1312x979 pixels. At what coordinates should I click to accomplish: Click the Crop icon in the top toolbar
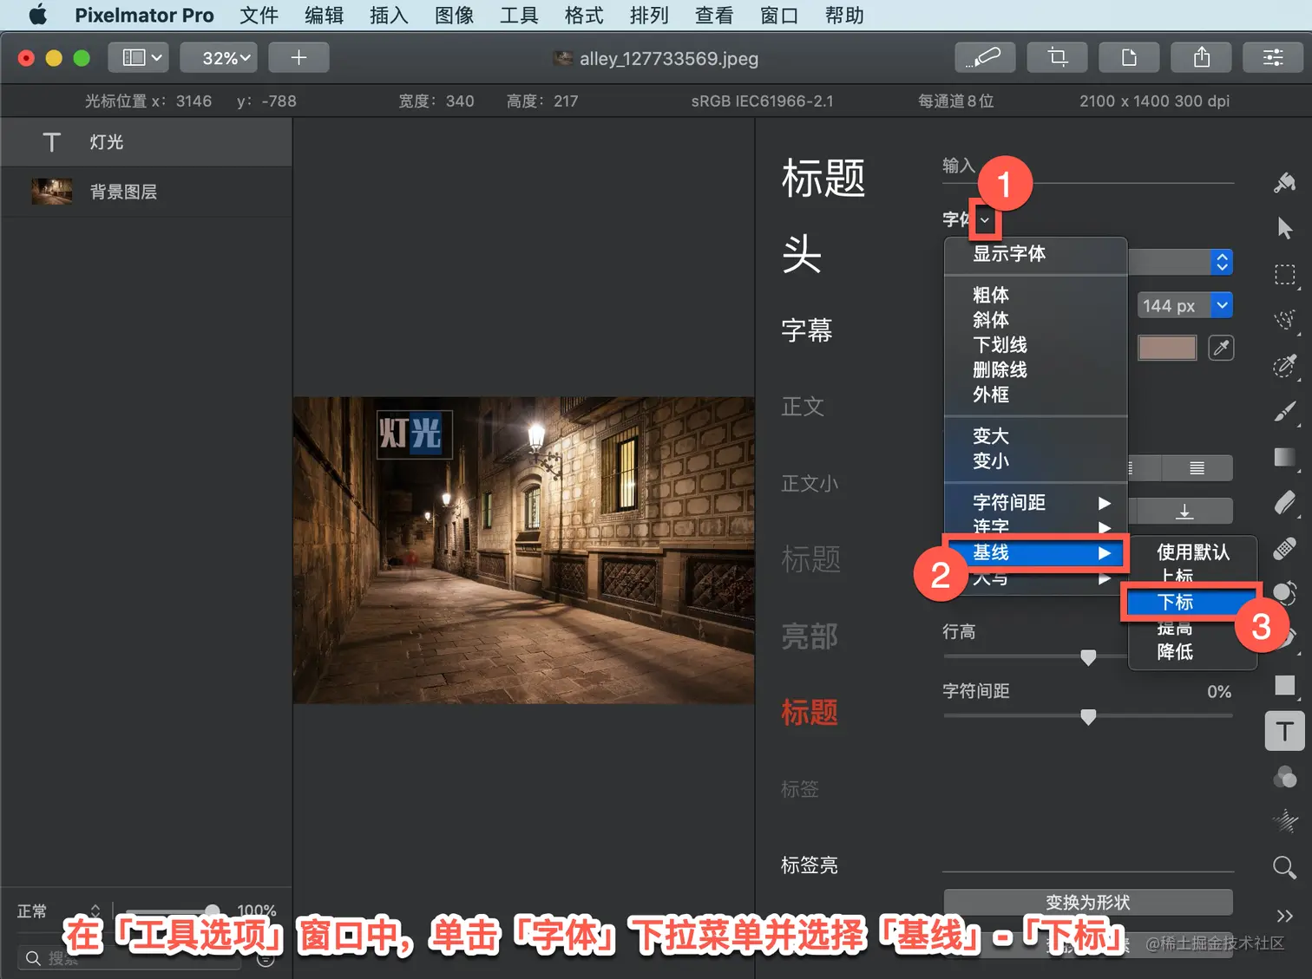(1057, 58)
